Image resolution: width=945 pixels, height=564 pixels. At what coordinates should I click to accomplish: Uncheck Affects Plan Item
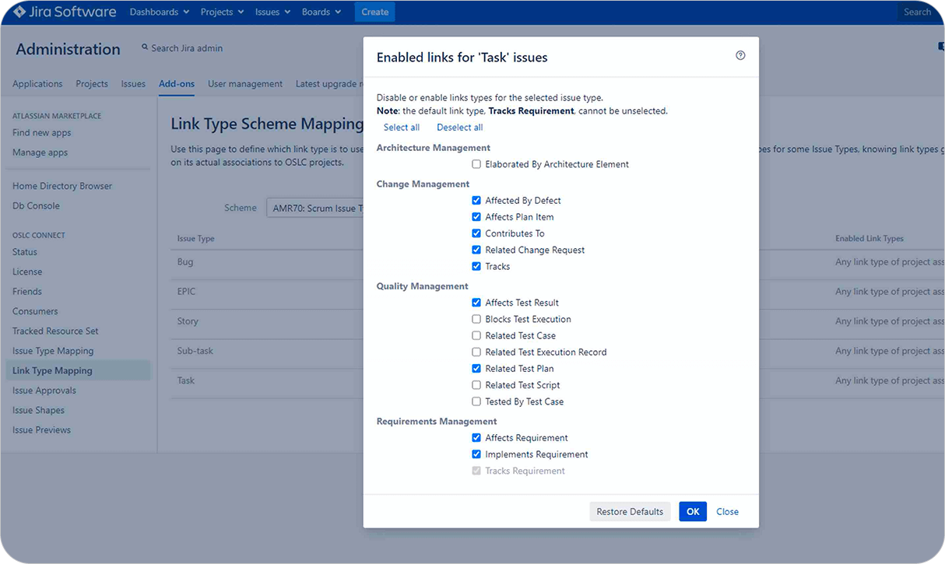(476, 216)
